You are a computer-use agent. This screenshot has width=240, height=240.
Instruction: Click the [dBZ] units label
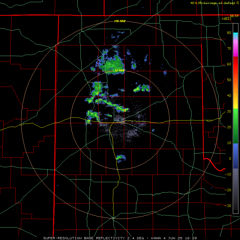(x=226, y=18)
